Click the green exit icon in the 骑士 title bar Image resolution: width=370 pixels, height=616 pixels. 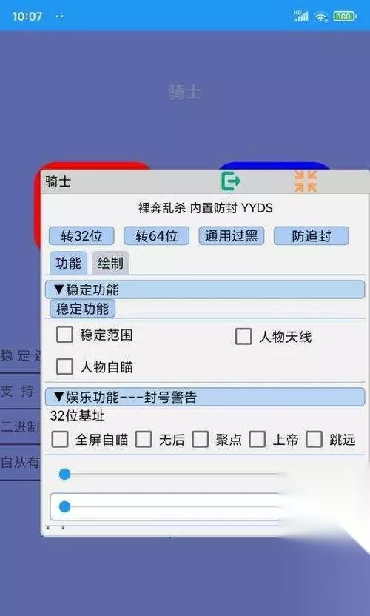(x=231, y=181)
